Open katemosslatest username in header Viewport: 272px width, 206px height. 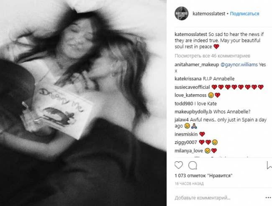(209, 14)
